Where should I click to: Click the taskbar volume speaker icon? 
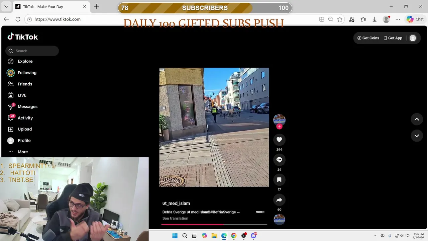[x=402, y=236]
